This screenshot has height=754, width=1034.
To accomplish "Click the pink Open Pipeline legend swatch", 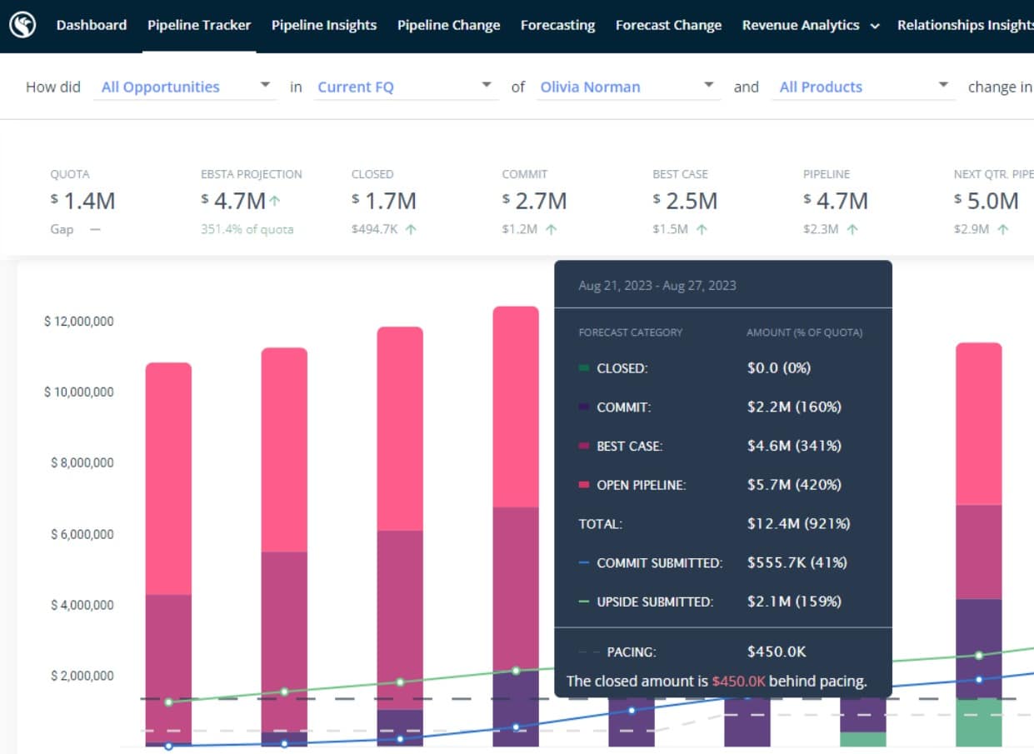I will tap(584, 485).
